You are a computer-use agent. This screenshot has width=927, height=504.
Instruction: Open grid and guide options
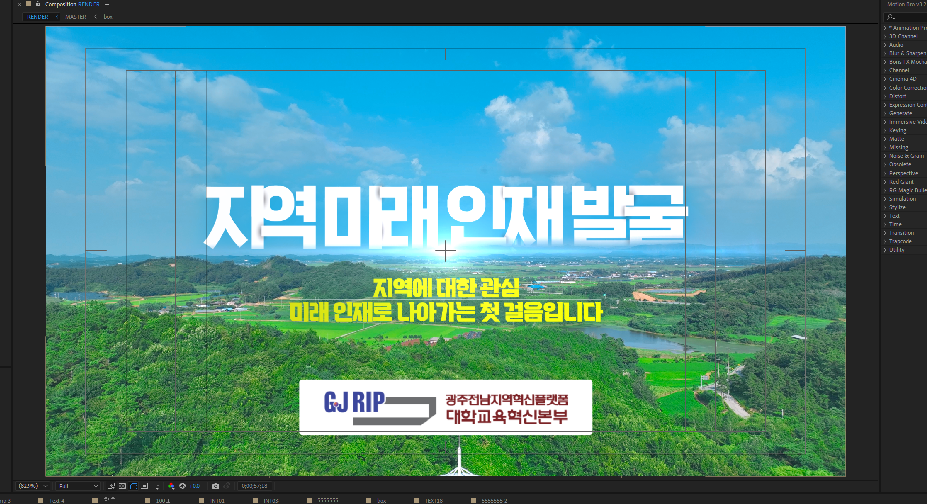pyautogui.click(x=155, y=486)
